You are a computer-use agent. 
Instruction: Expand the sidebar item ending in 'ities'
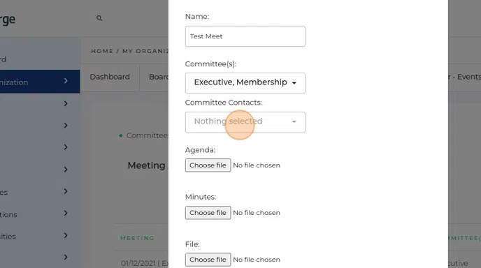[66, 235]
